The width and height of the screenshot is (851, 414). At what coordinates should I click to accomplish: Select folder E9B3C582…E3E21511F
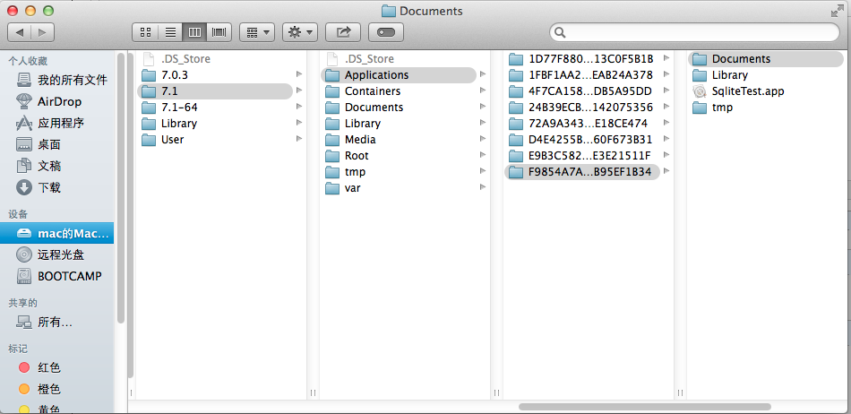point(584,156)
